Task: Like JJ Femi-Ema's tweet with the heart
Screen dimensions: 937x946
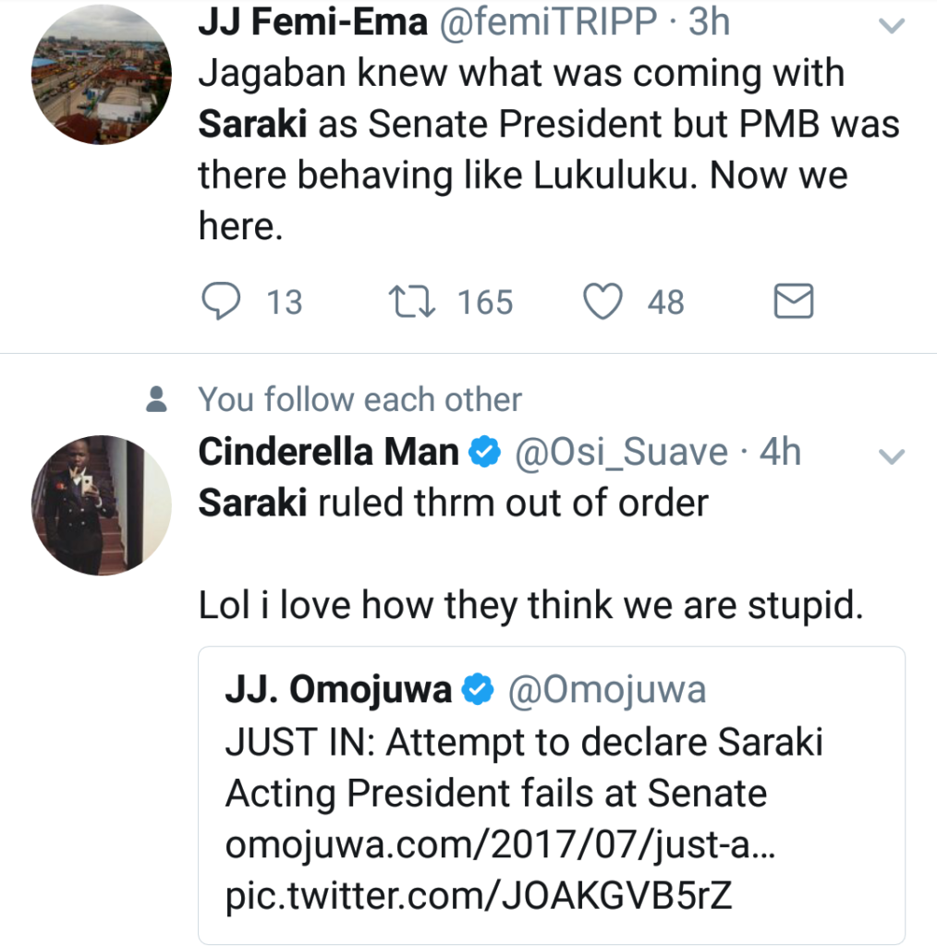Action: pyautogui.click(x=604, y=301)
